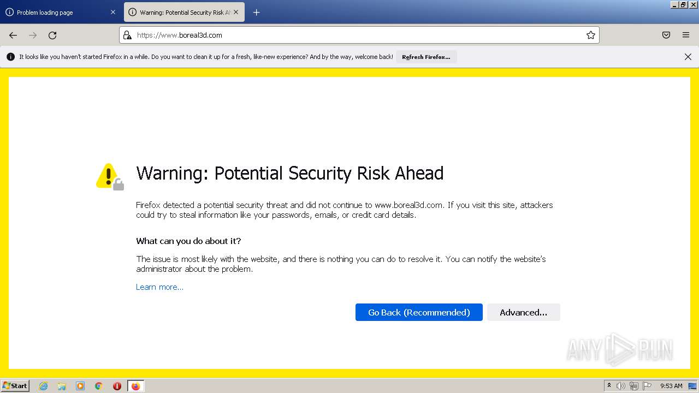Open the Firefox hamburger menu
The height and width of the screenshot is (393, 699).
pyautogui.click(x=686, y=35)
